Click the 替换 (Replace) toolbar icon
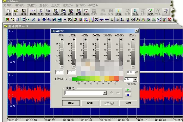Viewport: 183px width, 122px height. pos(79,12)
